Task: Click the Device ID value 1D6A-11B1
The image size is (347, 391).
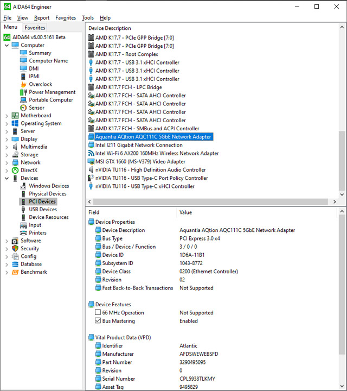Action: click(x=192, y=255)
